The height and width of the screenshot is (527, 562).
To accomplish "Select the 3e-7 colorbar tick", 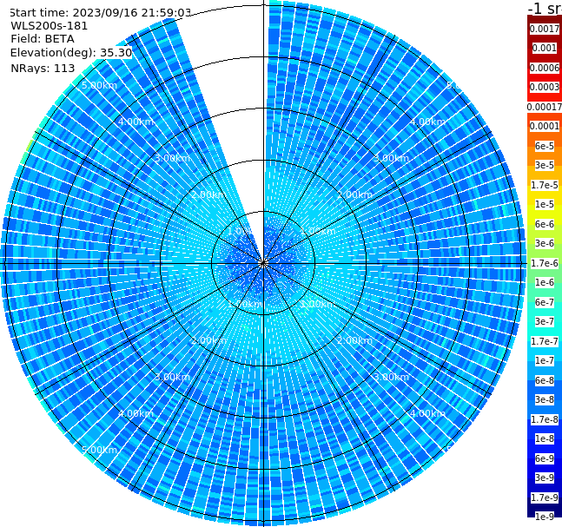I will [x=545, y=321].
